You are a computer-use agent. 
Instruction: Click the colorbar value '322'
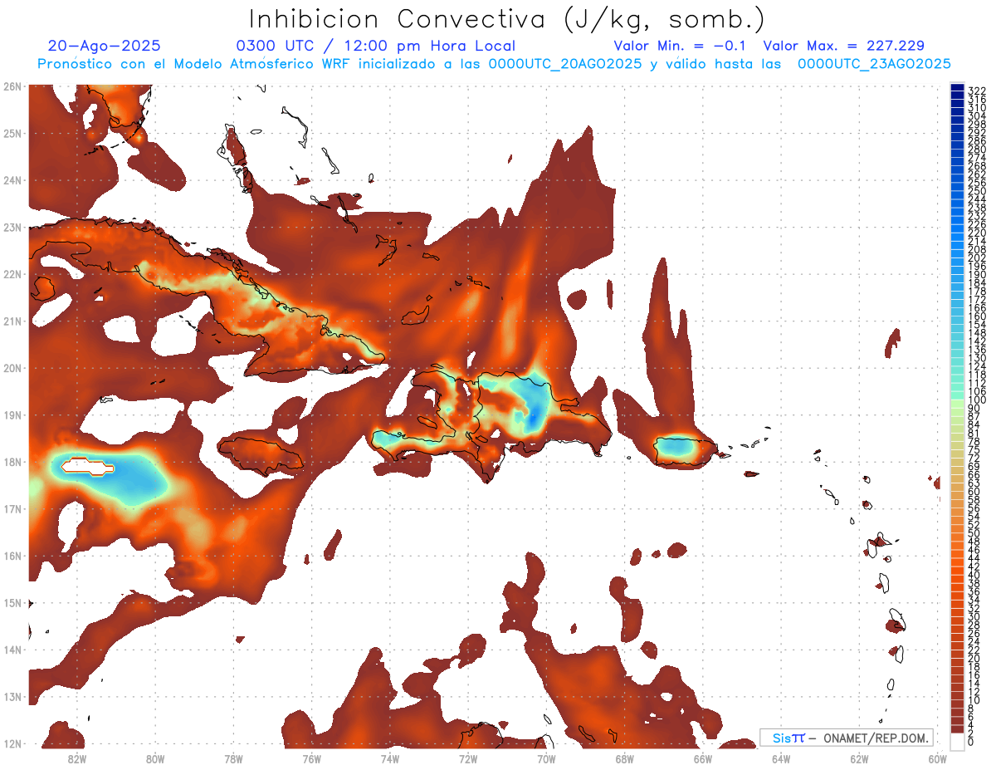pyautogui.click(x=977, y=91)
